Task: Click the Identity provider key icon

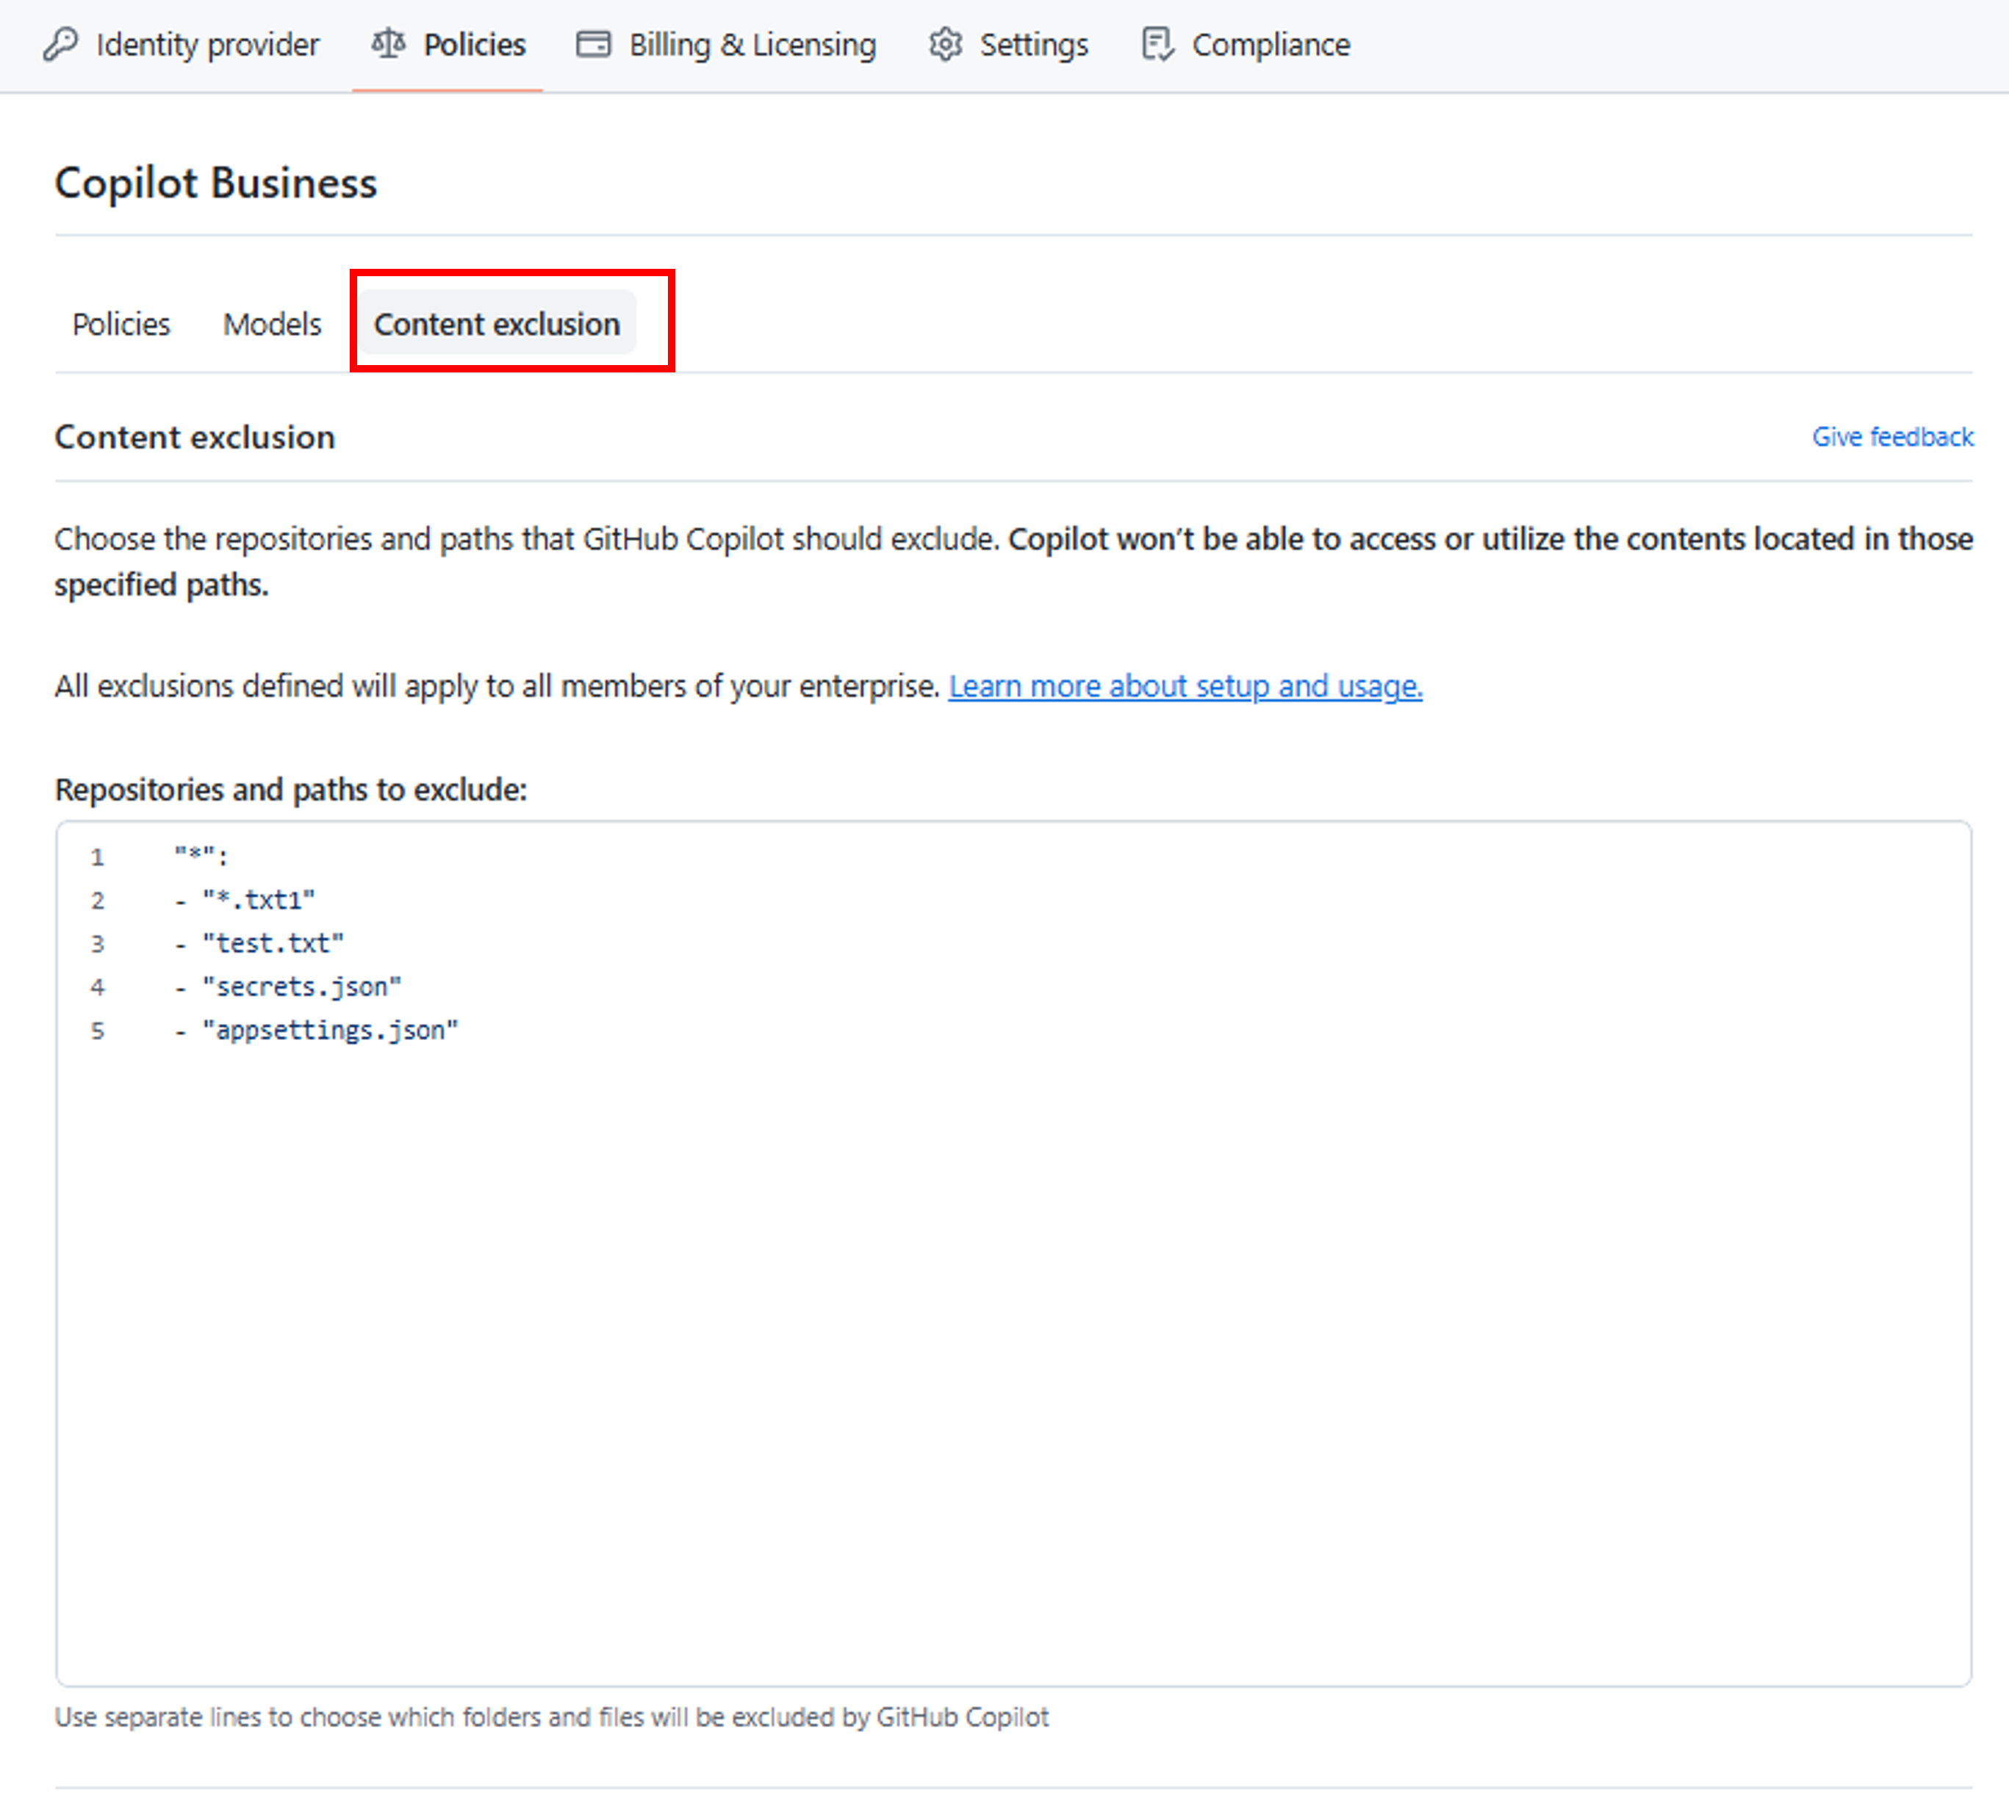Action: click(x=61, y=45)
